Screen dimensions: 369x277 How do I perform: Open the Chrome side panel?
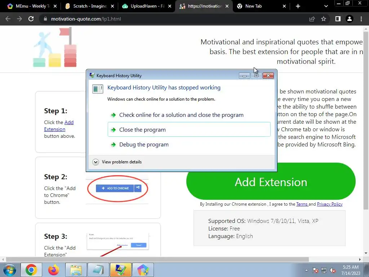[338, 19]
